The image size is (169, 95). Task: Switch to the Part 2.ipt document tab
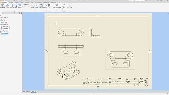pyautogui.click(x=28, y=92)
